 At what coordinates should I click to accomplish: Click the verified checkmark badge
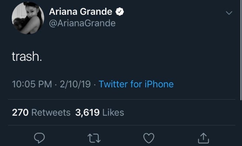[x=120, y=12]
